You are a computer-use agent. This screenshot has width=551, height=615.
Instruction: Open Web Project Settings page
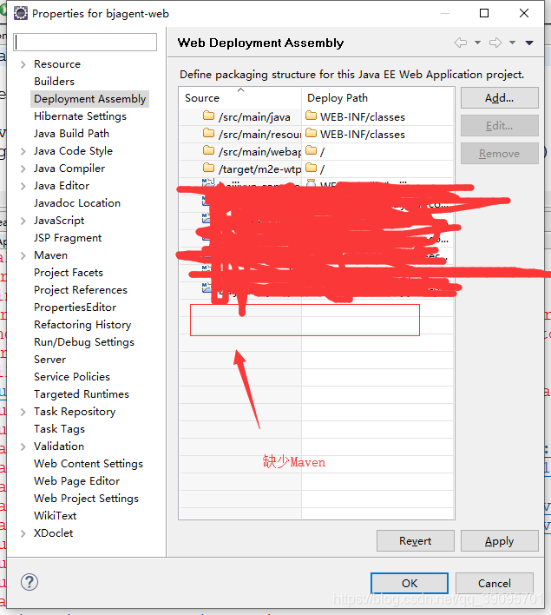pos(86,498)
